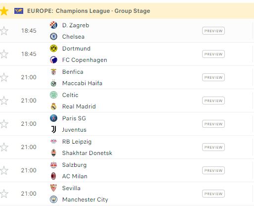This screenshot has height=206, width=254.
Task: Click the Dortmund BVB crest
Action: [53, 49]
